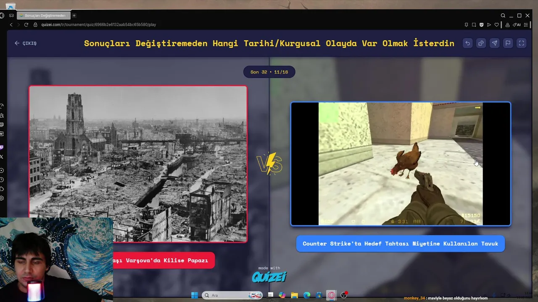Choose the destroyed city black-and-white photo
This screenshot has width=538, height=302.
[138, 164]
